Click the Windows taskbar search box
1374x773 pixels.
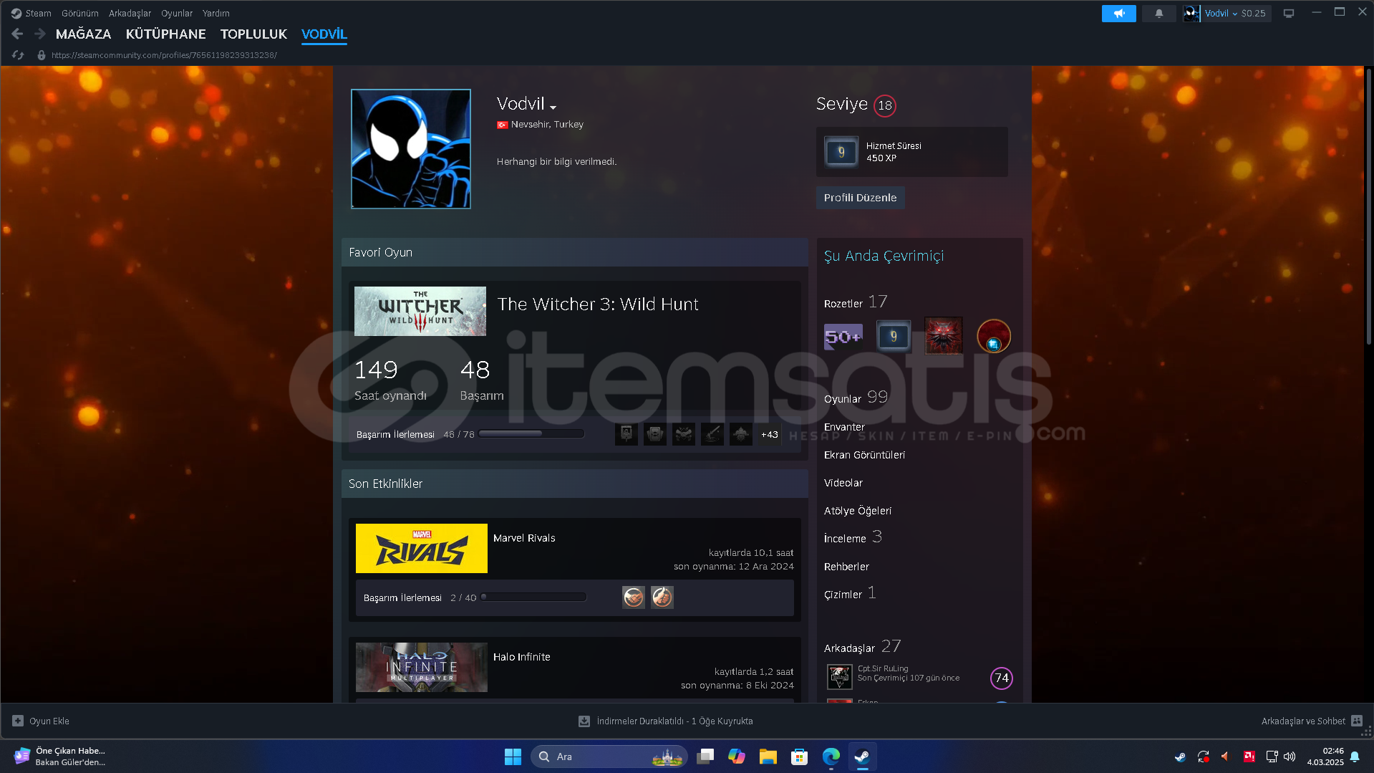[609, 757]
